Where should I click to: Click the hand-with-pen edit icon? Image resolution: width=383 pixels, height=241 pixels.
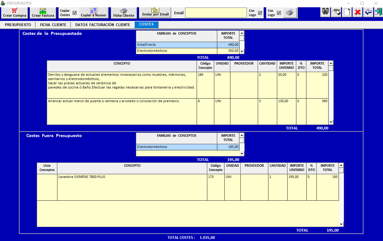coord(336,12)
